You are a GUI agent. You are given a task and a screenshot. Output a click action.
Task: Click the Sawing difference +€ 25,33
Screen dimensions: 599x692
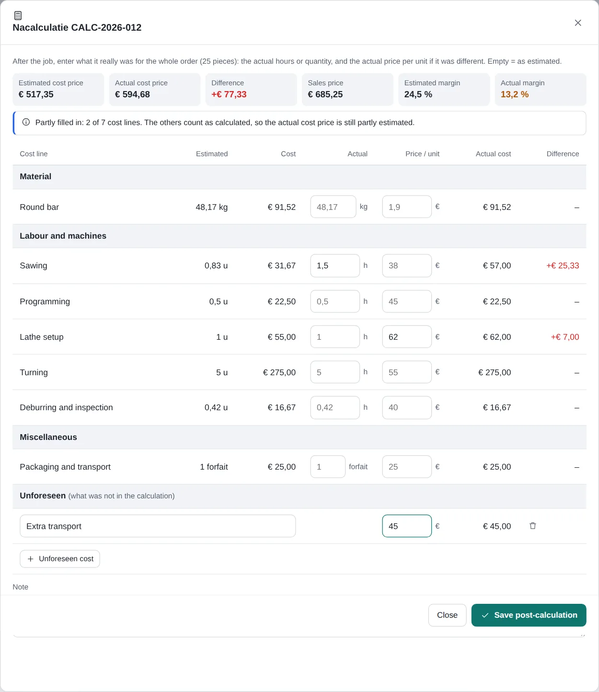tap(563, 265)
